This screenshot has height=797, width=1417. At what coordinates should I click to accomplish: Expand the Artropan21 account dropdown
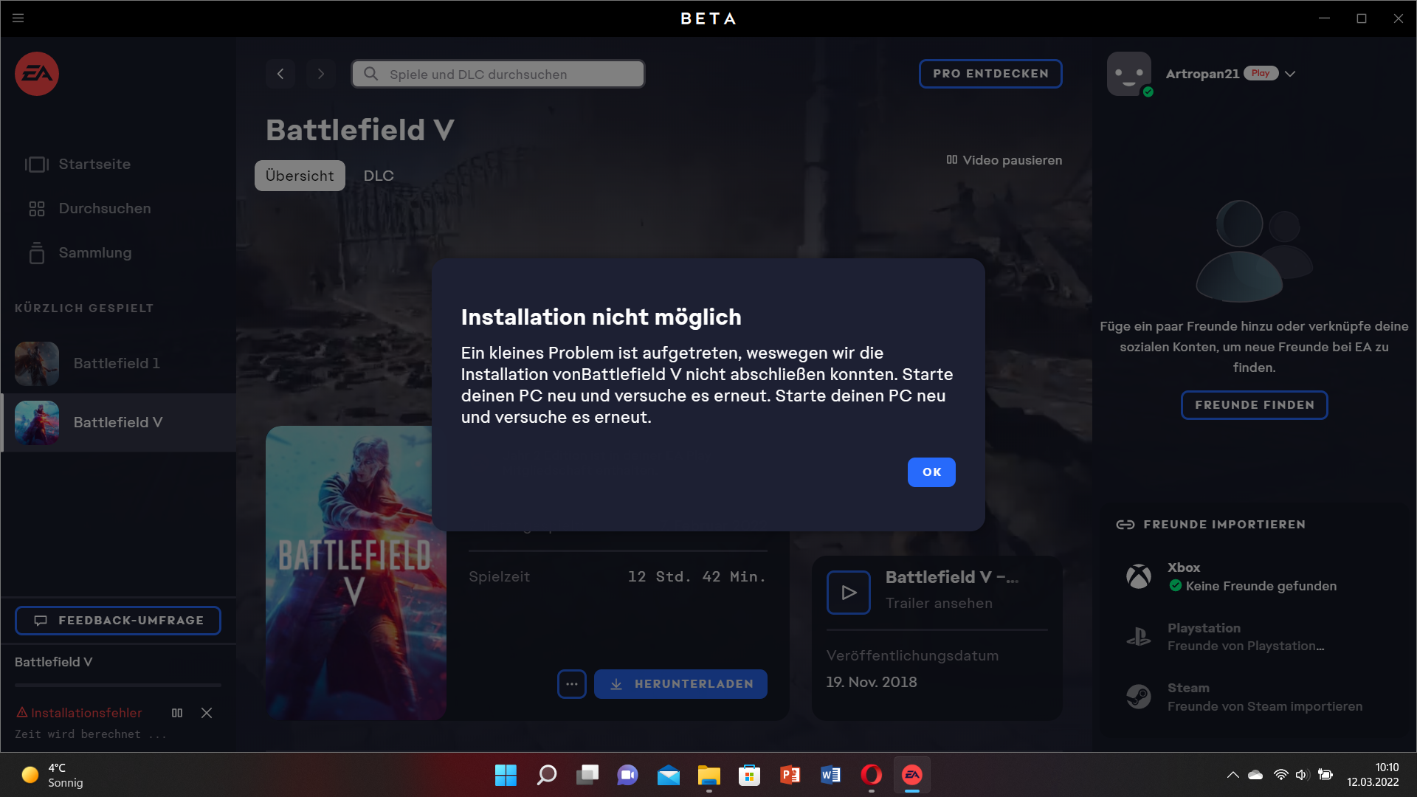coord(1290,74)
